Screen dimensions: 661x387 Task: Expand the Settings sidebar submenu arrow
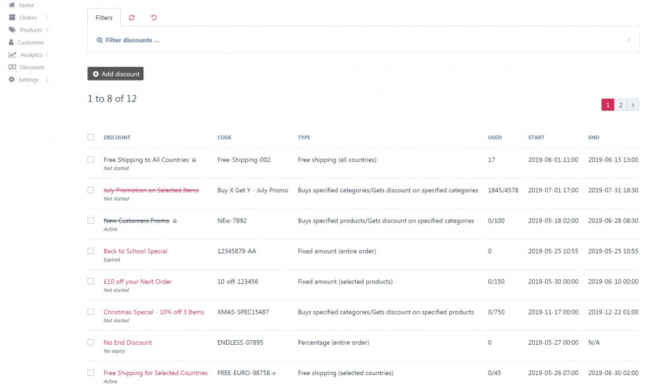[47, 80]
